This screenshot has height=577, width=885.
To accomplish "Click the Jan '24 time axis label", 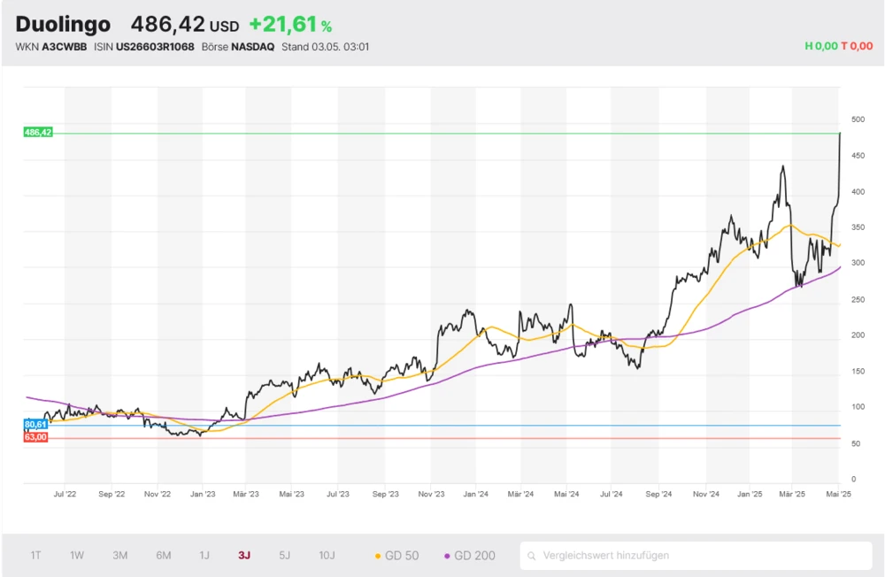I will click(x=475, y=496).
